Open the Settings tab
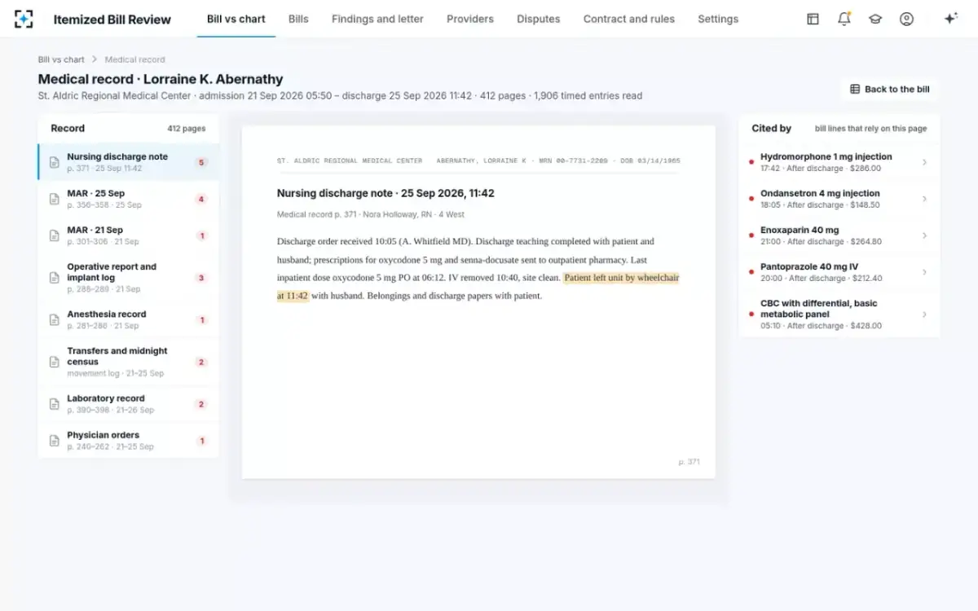This screenshot has height=611, width=978. [x=718, y=19]
